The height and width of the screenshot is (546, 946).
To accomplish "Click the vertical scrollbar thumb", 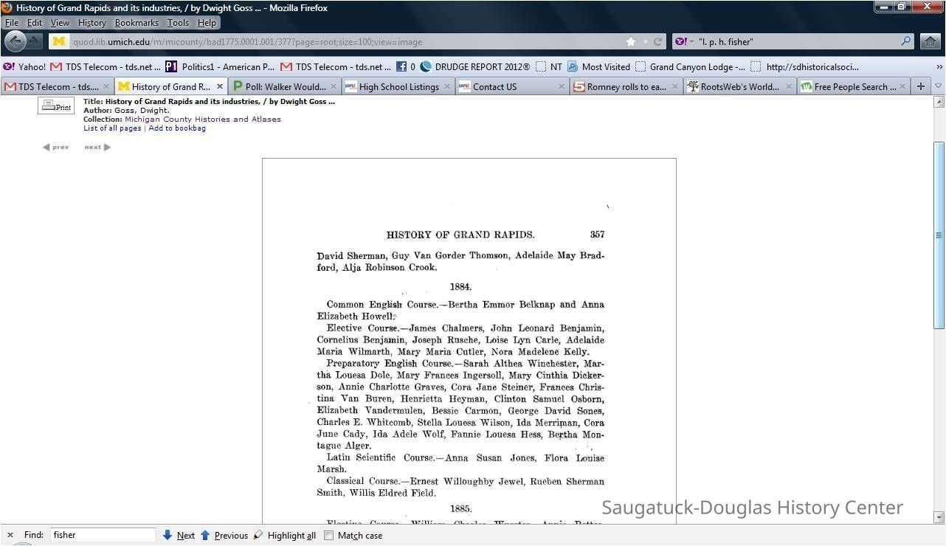I will (939, 235).
